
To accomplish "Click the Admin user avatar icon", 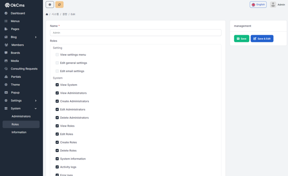I will [273, 4].
